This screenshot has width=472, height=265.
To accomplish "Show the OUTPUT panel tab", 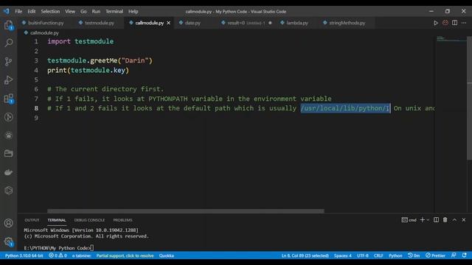I will click(x=32, y=220).
